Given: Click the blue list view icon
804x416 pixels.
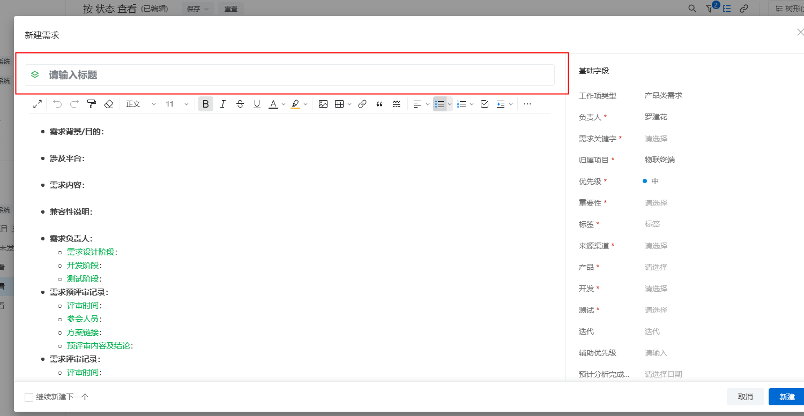Looking at the screenshot, I should pos(727,8).
